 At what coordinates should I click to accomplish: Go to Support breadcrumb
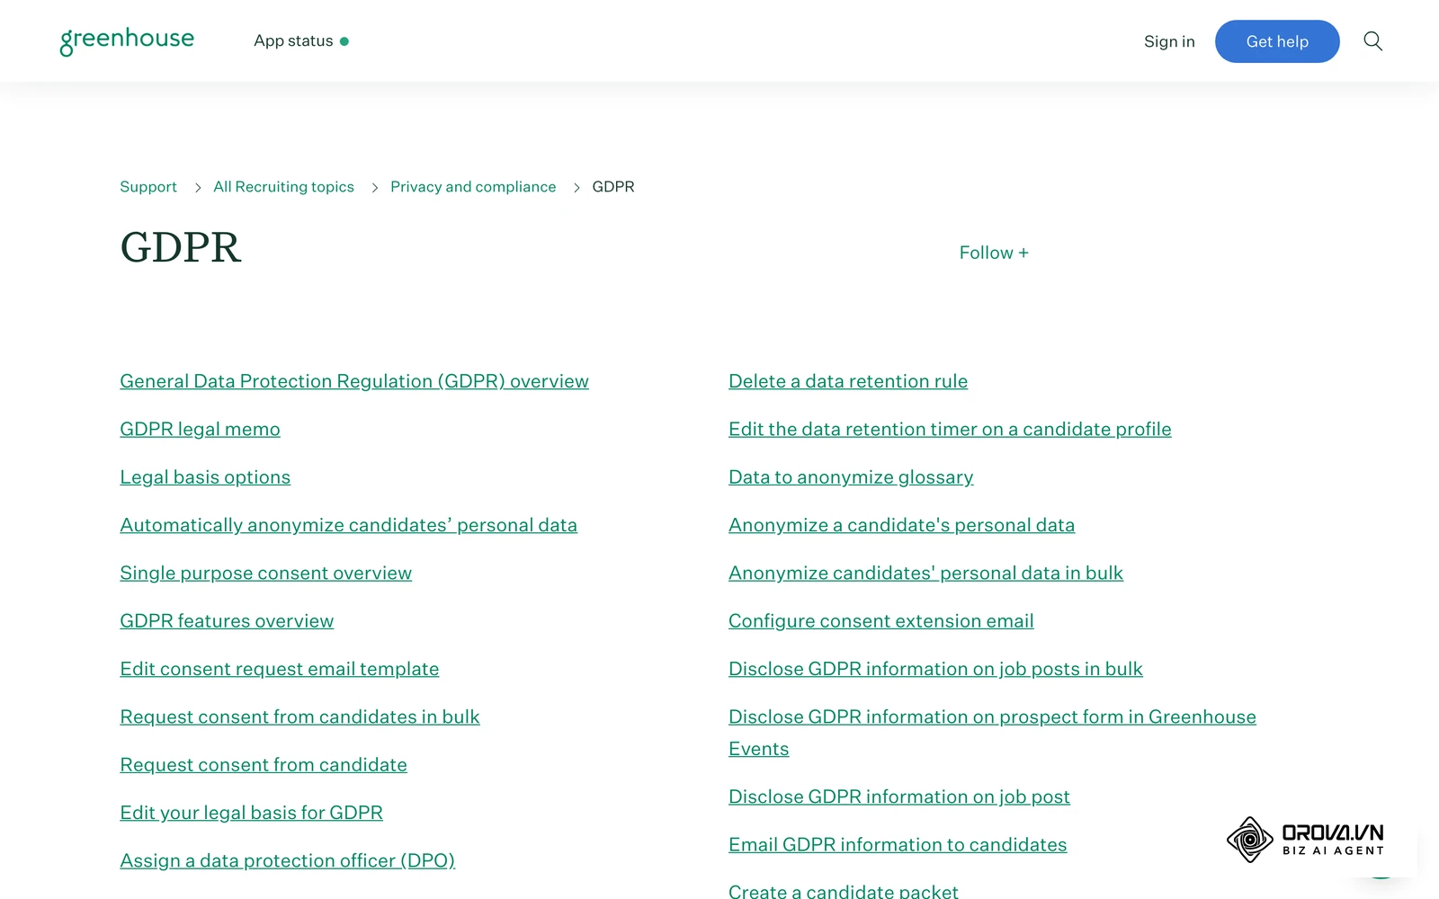[148, 187]
